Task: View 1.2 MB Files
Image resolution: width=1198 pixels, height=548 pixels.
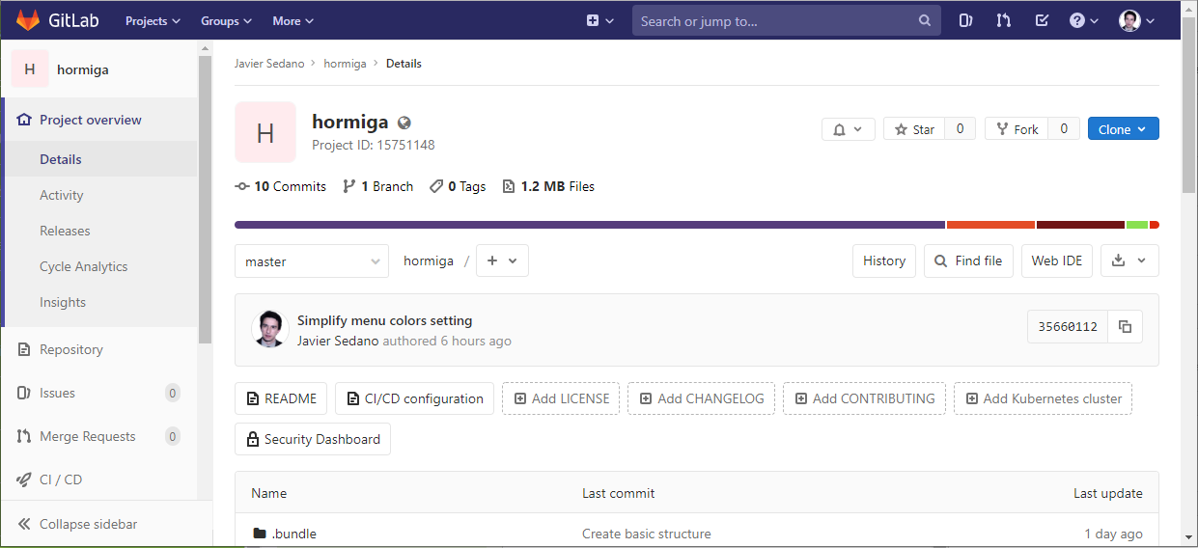Action: coord(548,186)
